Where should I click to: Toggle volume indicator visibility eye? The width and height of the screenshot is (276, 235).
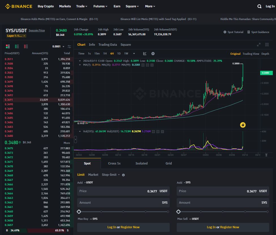[x=153, y=131]
